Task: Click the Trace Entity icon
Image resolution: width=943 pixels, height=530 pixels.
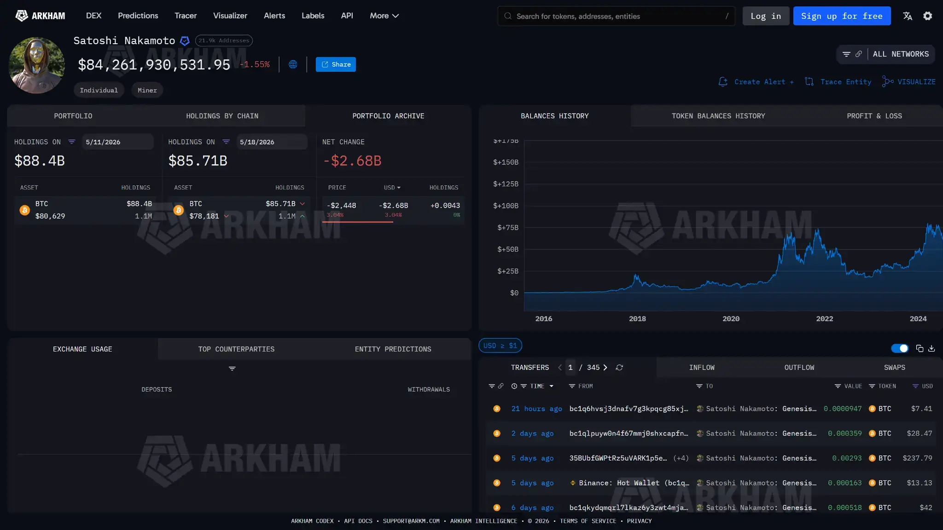Action: click(x=809, y=82)
